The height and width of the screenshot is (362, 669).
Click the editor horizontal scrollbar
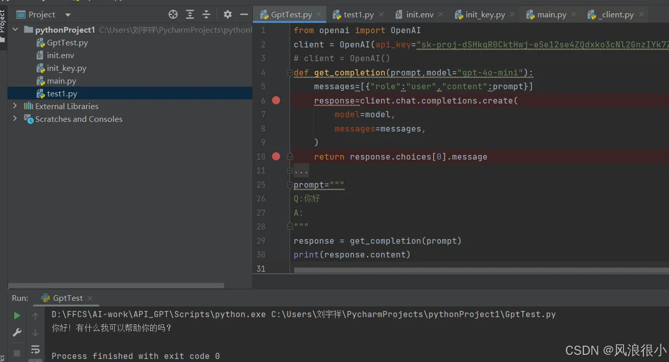pos(481,270)
